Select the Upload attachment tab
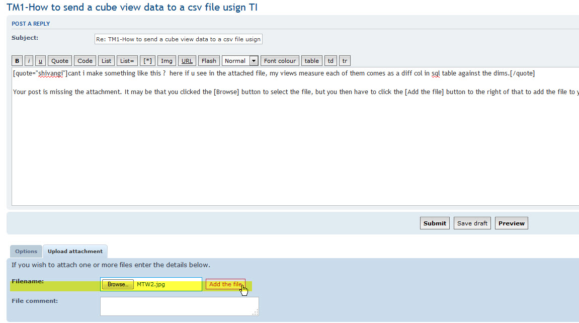Image resolution: width=579 pixels, height=323 pixels. click(75, 252)
